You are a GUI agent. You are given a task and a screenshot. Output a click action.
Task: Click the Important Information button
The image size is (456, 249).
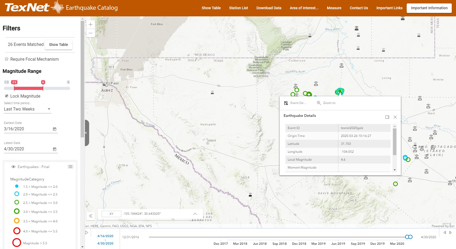point(429,8)
